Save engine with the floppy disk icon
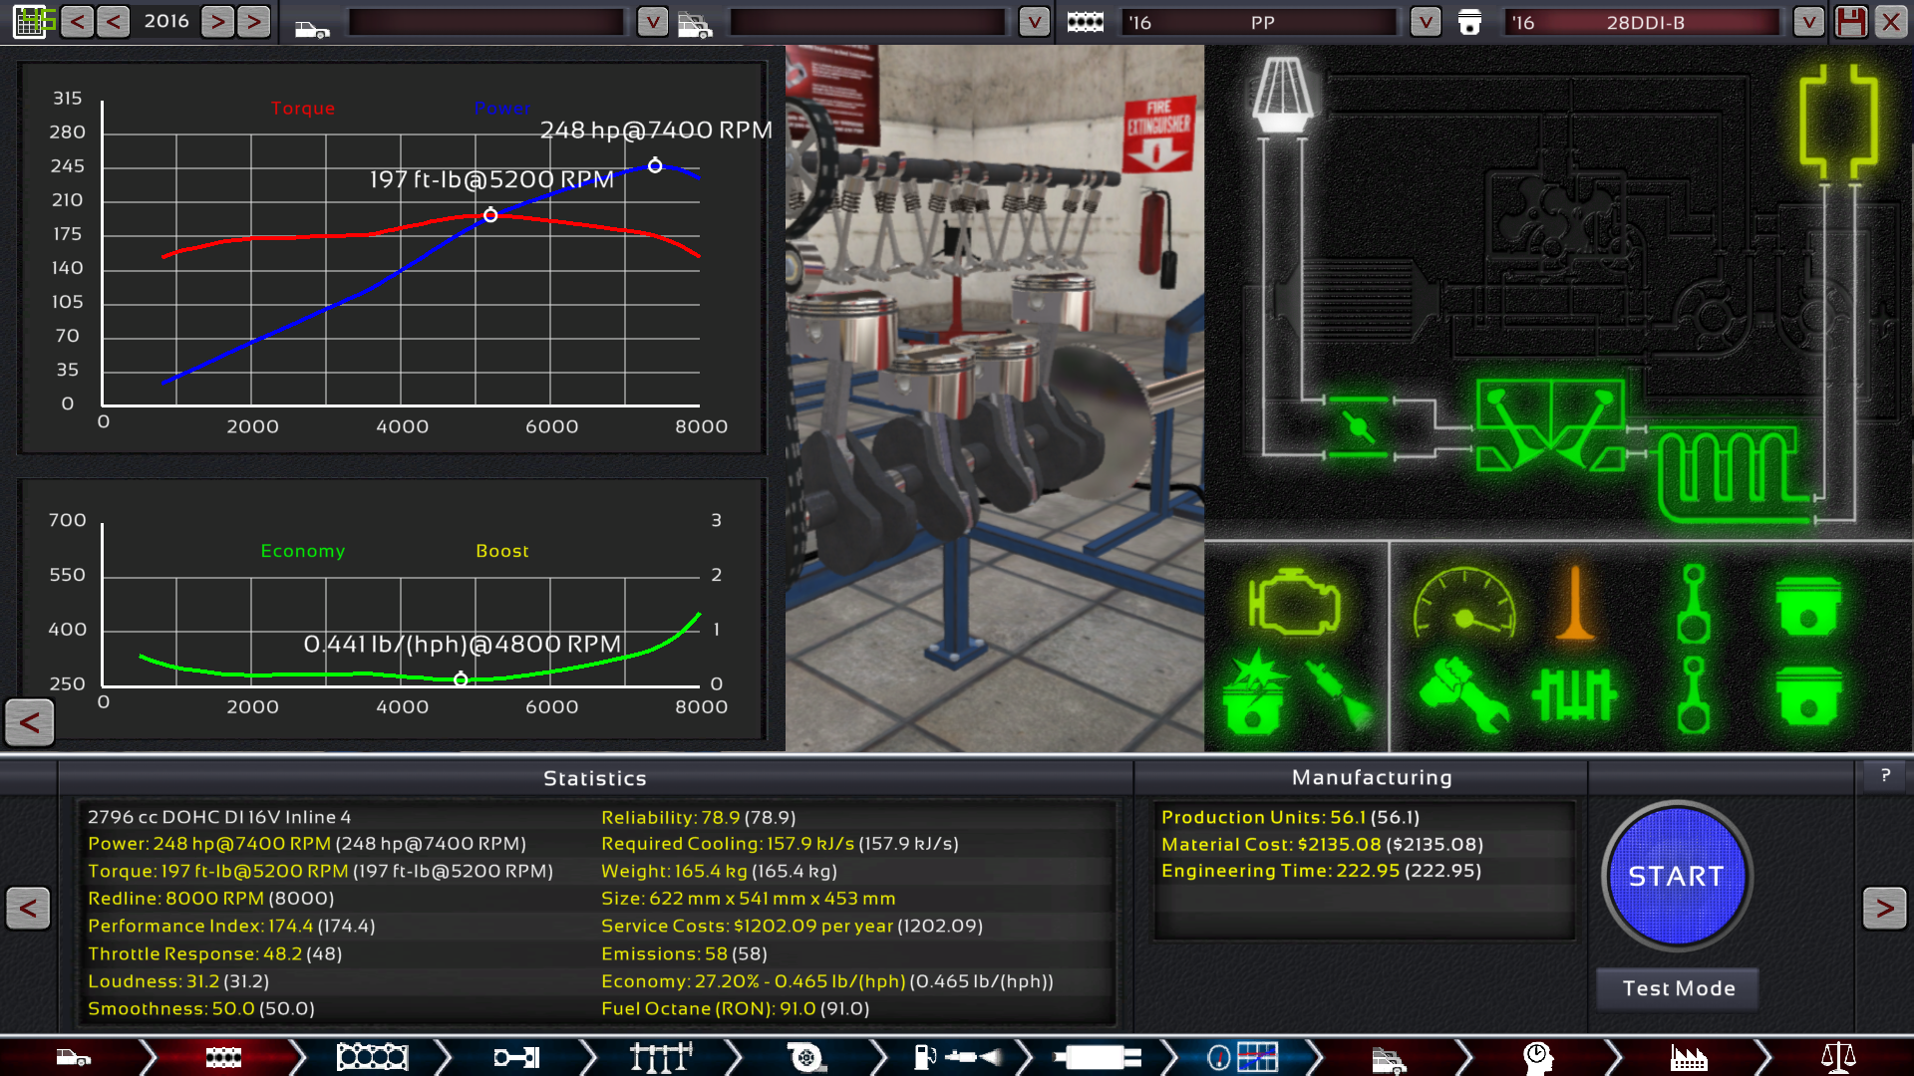1914x1076 pixels. (1850, 22)
